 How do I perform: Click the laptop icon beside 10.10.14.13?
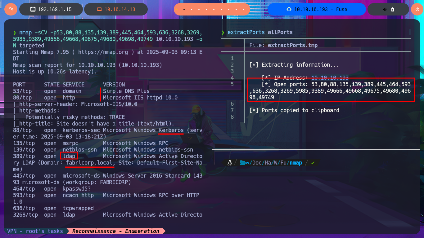(x=99, y=9)
